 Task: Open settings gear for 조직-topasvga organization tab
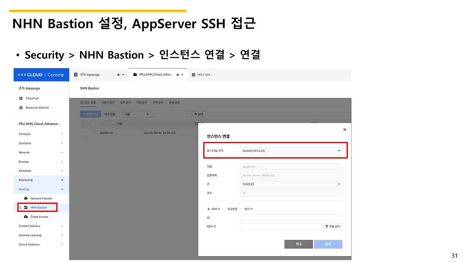tap(118, 75)
